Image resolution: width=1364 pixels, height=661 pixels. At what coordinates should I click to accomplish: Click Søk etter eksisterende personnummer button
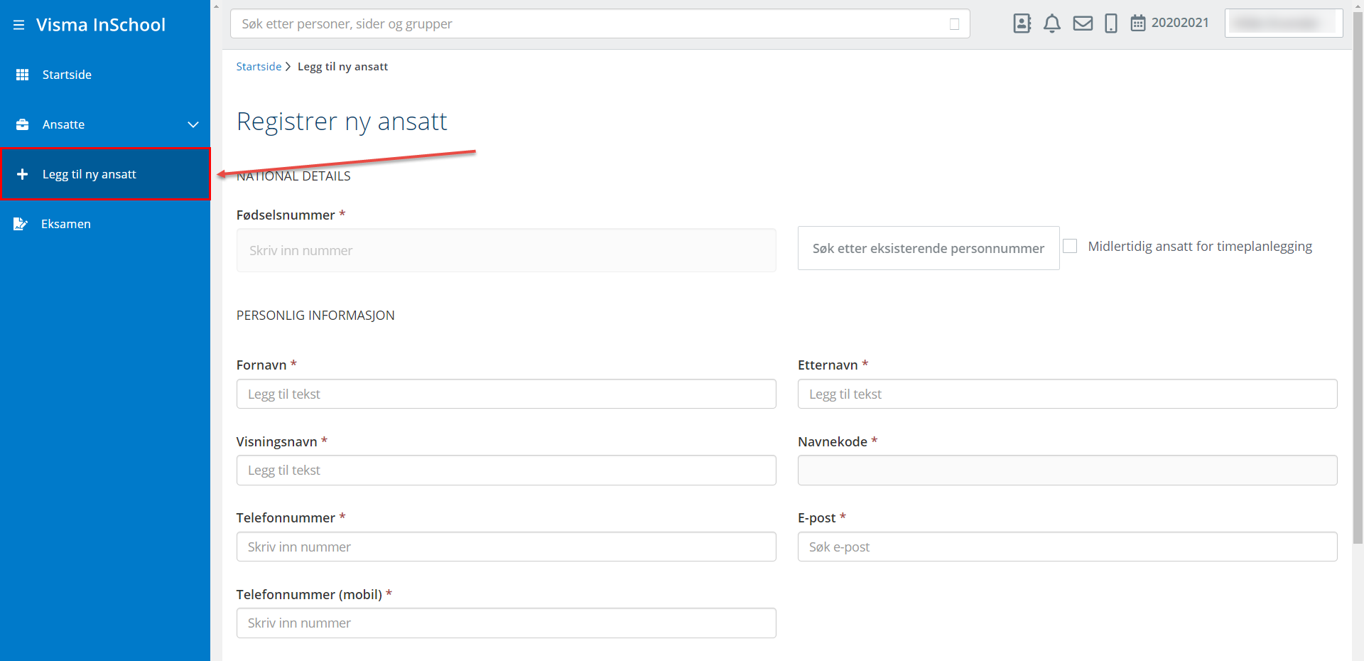pyautogui.click(x=929, y=248)
